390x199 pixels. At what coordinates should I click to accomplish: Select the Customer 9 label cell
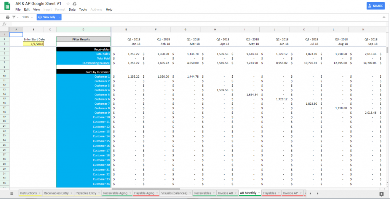[83, 113]
